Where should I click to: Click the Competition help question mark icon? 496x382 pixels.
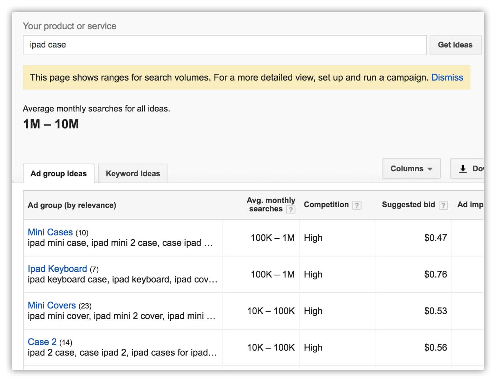coord(357,205)
